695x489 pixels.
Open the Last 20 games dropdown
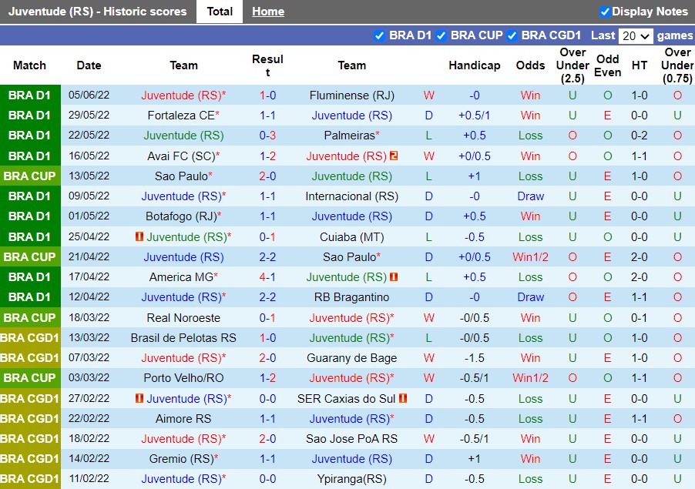click(x=636, y=36)
